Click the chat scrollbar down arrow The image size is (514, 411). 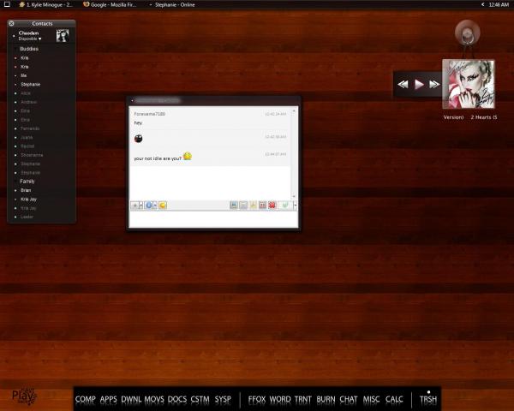point(294,196)
